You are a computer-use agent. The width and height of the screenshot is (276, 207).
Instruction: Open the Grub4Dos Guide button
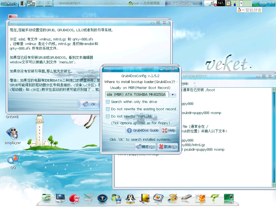click(143, 130)
